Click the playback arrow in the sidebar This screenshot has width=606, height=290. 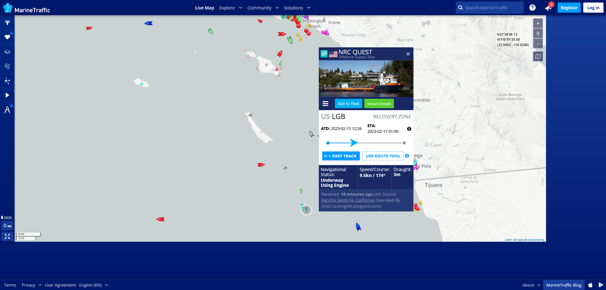tap(7, 95)
